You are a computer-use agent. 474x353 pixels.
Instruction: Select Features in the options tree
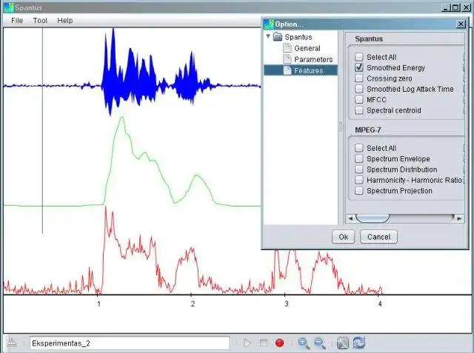(309, 70)
